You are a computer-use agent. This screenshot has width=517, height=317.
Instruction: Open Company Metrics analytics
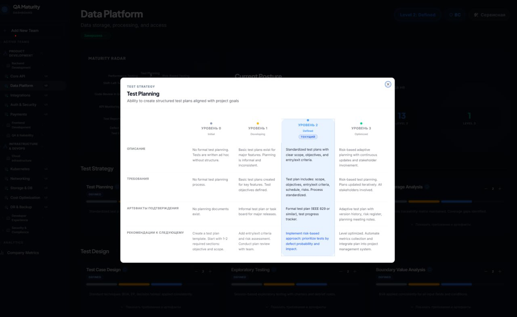(x=23, y=253)
